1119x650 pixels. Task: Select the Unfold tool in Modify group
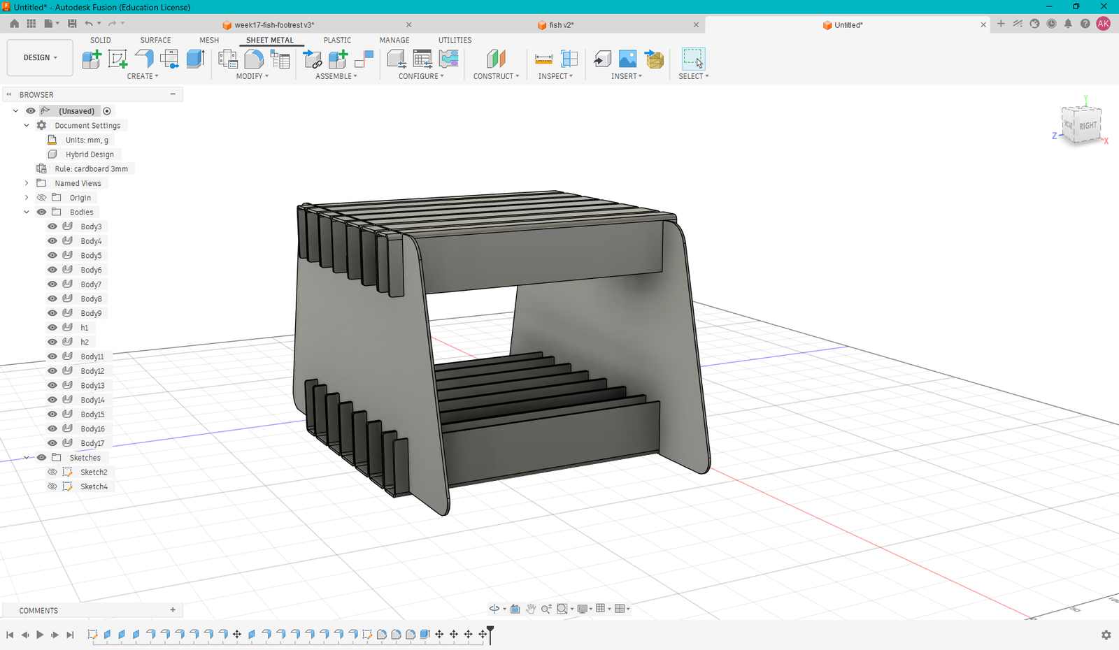[228, 59]
